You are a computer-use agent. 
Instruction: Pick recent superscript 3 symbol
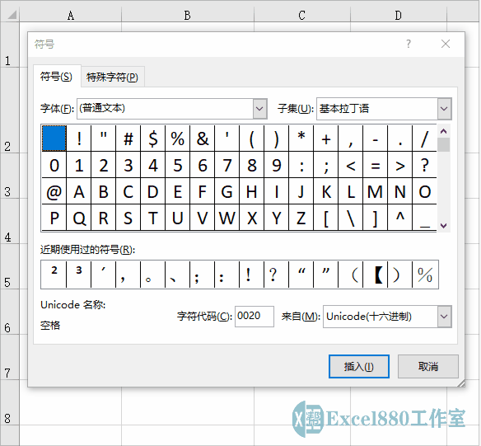tap(79, 275)
